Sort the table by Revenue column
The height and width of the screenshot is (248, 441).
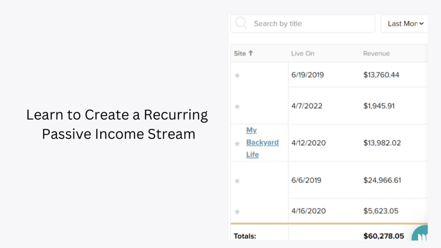[376, 53]
